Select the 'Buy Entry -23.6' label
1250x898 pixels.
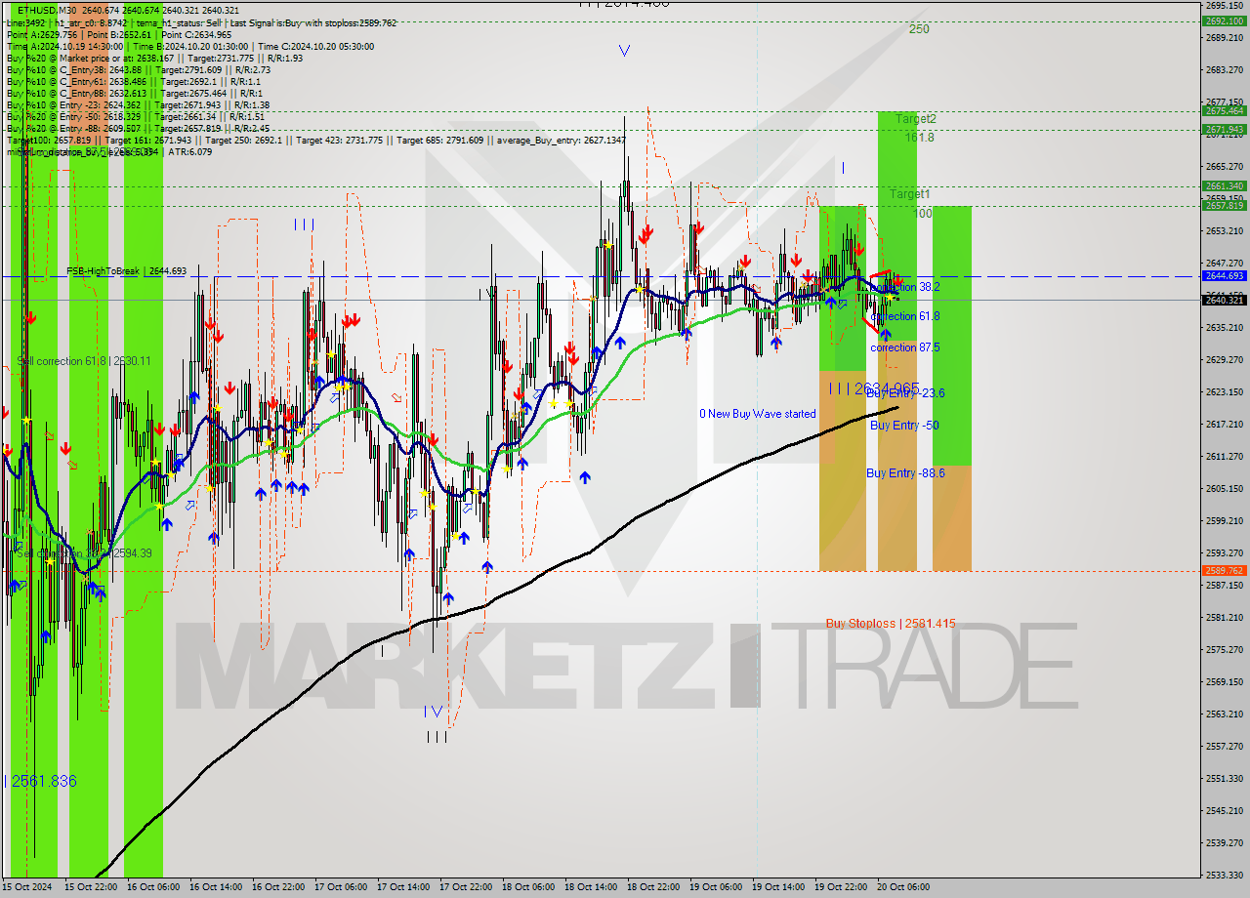tap(905, 393)
